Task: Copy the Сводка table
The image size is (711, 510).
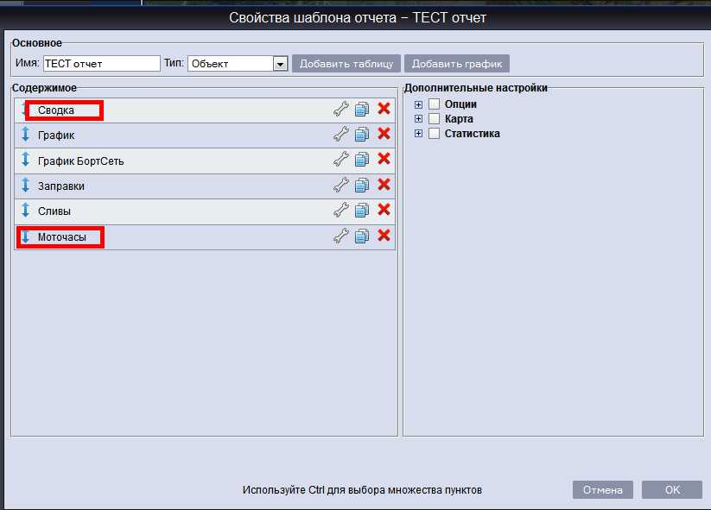Action: [362, 109]
